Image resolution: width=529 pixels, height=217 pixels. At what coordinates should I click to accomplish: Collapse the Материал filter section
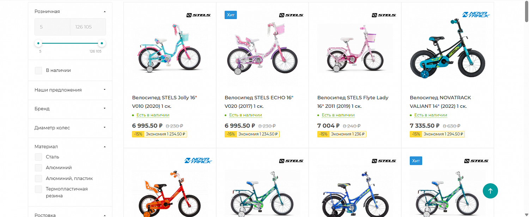pyautogui.click(x=104, y=147)
